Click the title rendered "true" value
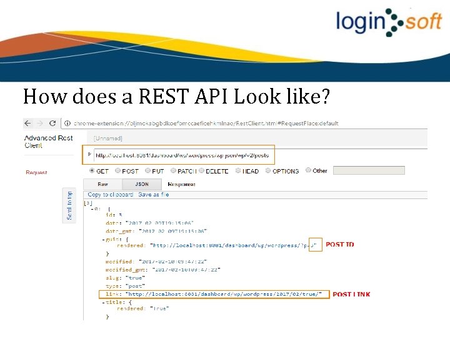Image resolution: width=450 pixels, height=337 pixels. point(159,309)
